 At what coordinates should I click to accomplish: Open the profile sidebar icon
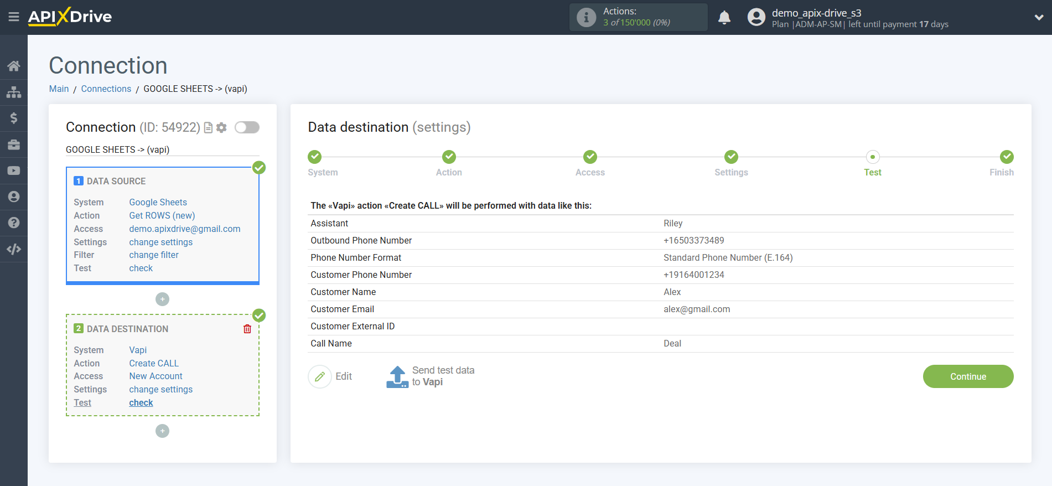[x=14, y=197]
